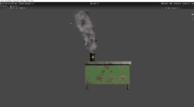Select the Scale tool in the toolbar

coord(6,4)
